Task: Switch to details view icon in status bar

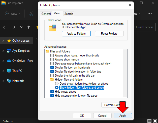Action: [x=149, y=121]
